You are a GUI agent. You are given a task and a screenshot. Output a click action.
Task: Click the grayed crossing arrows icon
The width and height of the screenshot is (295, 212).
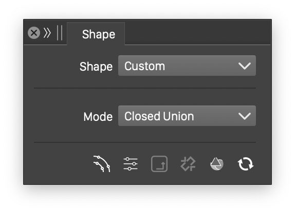click(x=188, y=164)
